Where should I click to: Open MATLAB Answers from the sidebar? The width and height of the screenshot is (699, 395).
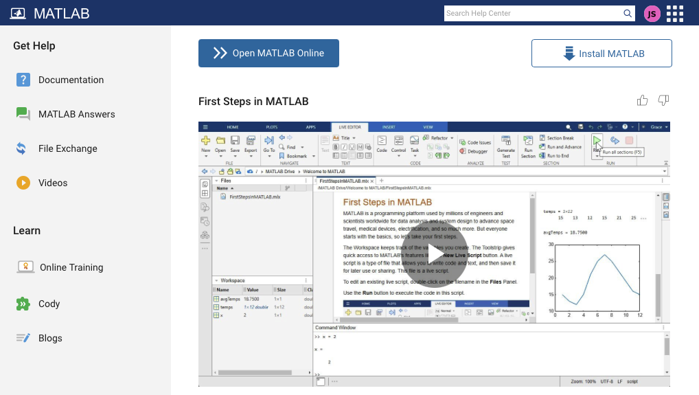pos(76,114)
